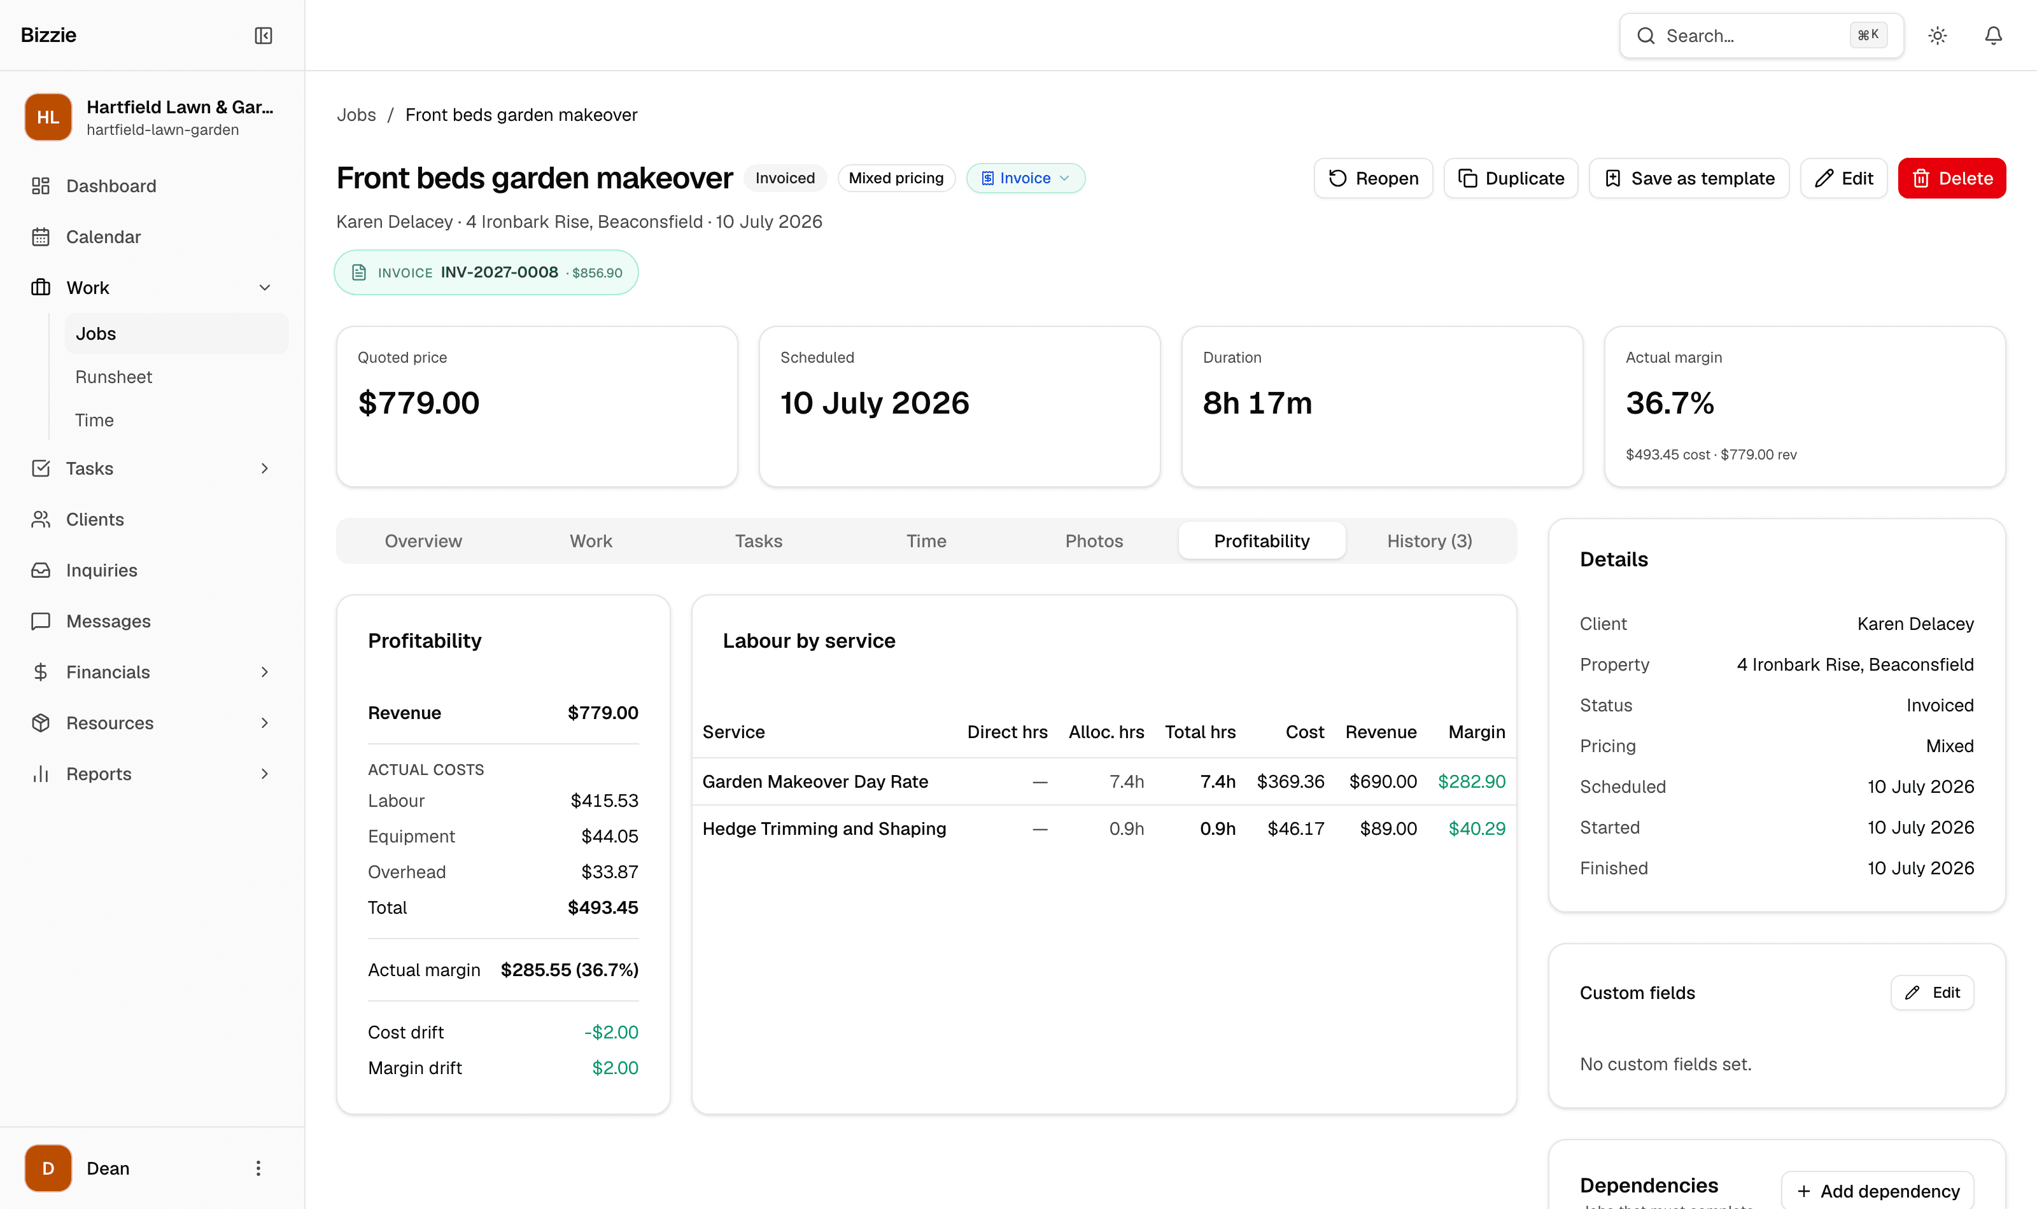Switch to the Work tab
This screenshot has width=2037, height=1209.
591,541
